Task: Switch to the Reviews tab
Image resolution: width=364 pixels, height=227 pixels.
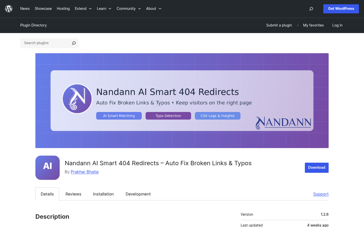Action: [73, 194]
